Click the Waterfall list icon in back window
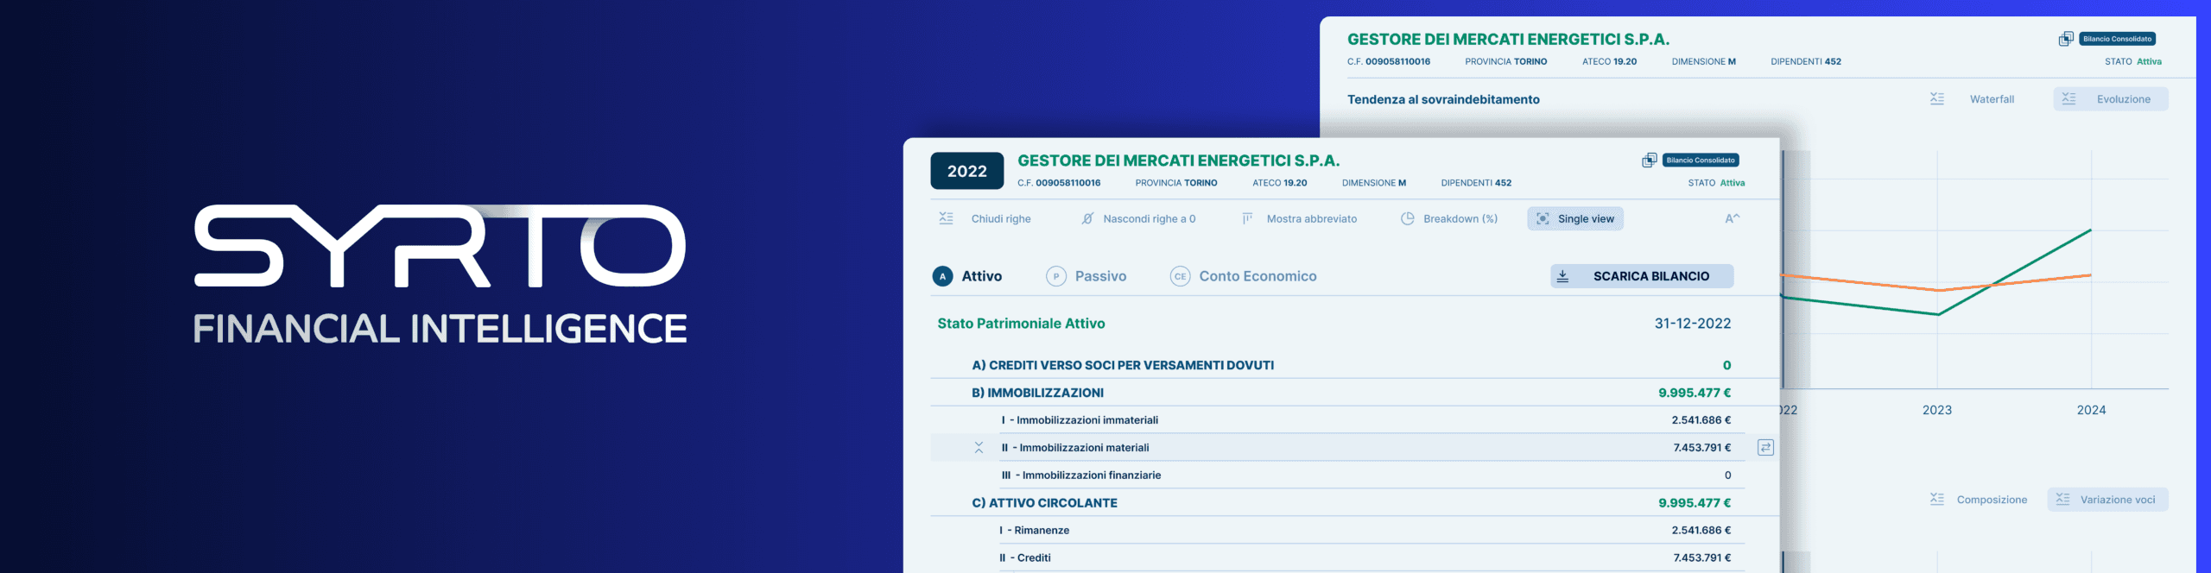Image resolution: width=2211 pixels, height=573 pixels. [1937, 99]
